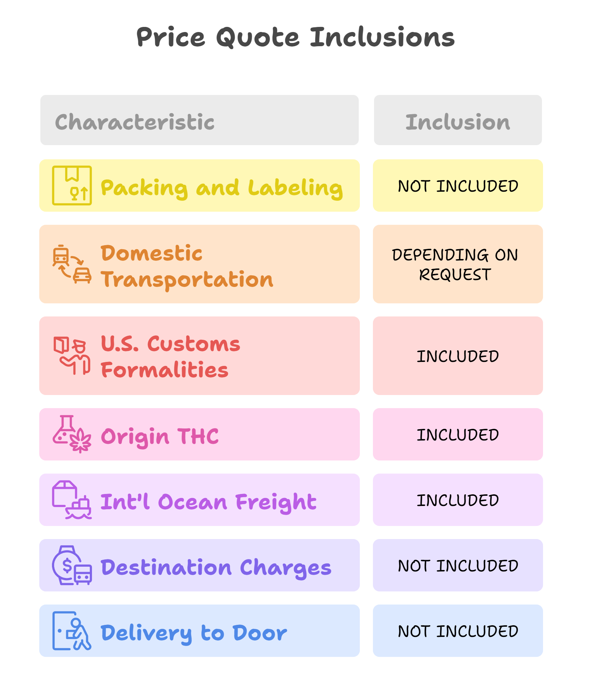The image size is (591, 682).
Task: Click the Characteristic column header
Action: click(134, 121)
